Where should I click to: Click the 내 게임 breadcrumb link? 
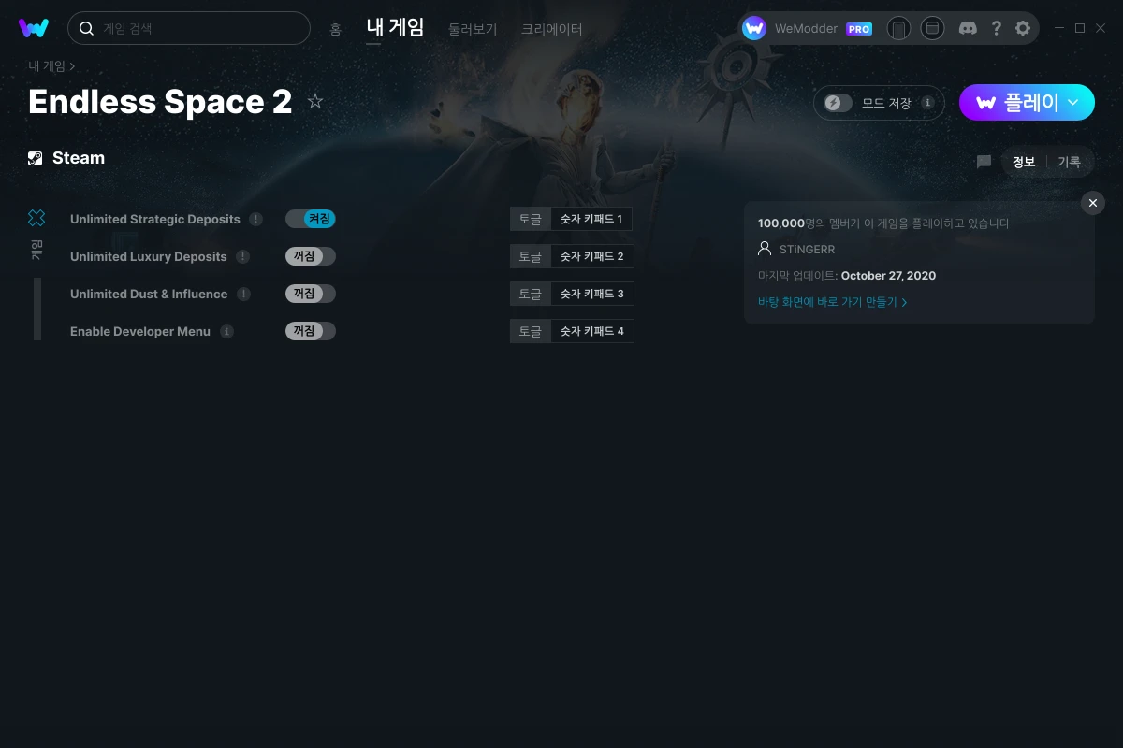tap(47, 66)
